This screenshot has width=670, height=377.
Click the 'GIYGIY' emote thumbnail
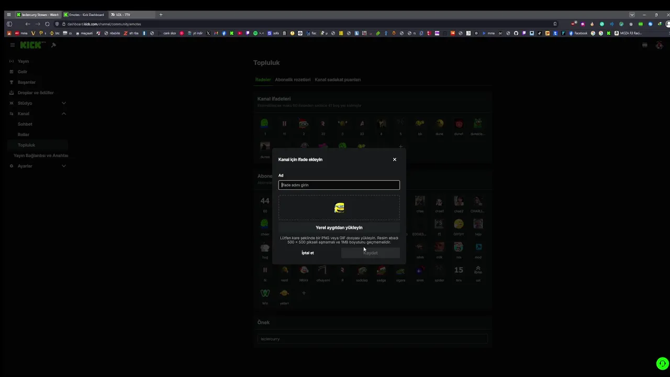(x=459, y=224)
